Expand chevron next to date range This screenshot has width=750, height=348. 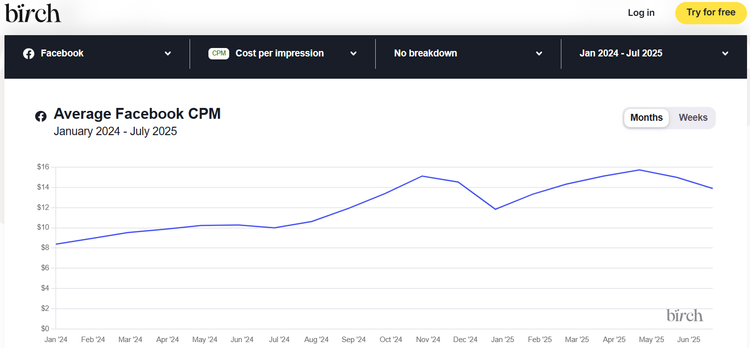(x=725, y=53)
